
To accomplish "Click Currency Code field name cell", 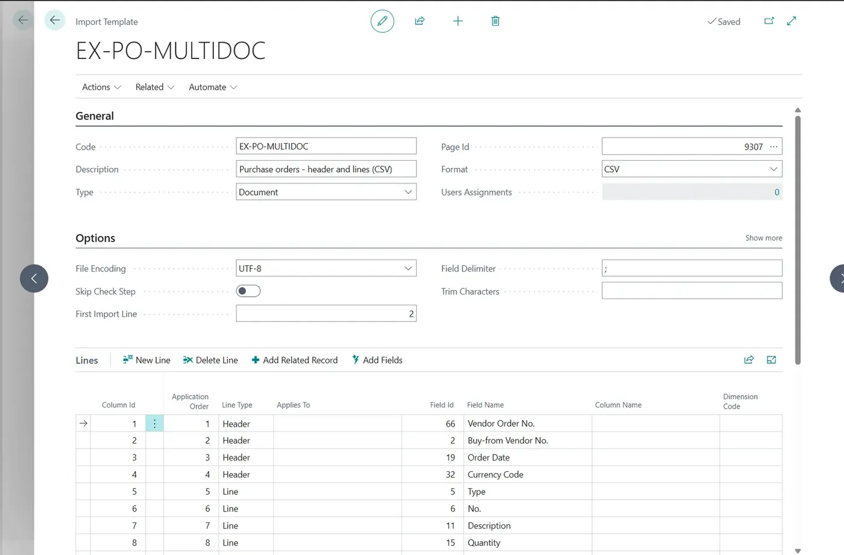I will pos(529,474).
